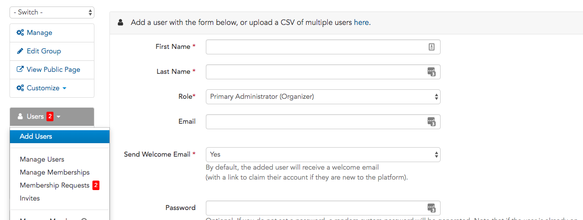Open the Switch group dropdown
This screenshot has width=583, height=220.
coord(51,12)
